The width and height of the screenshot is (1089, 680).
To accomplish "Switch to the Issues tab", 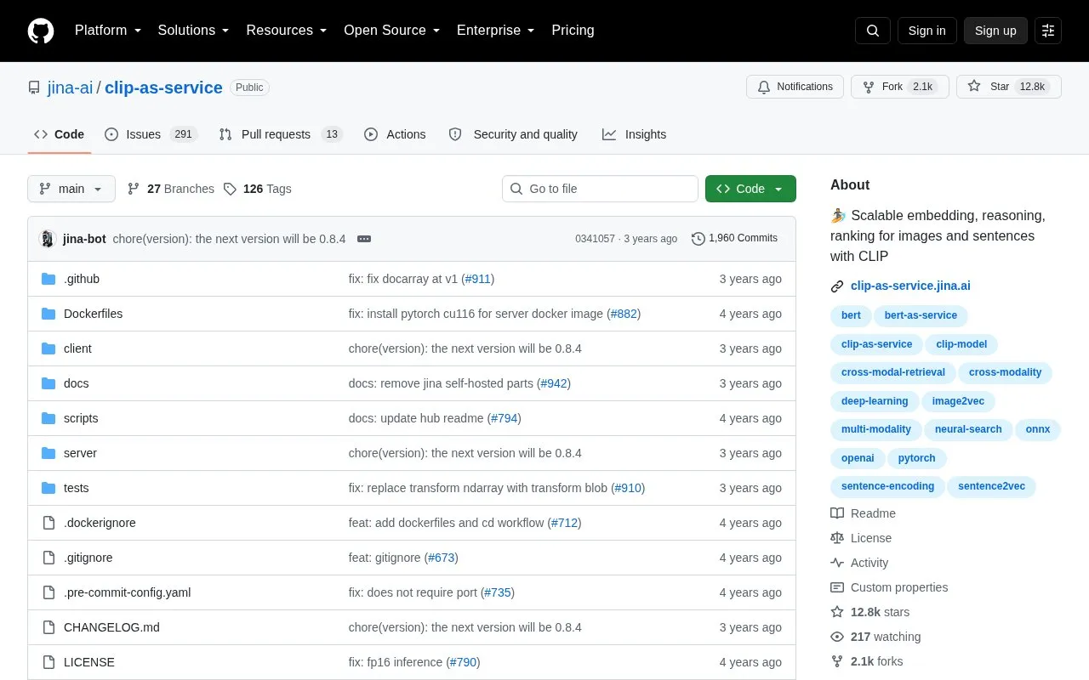I will pos(151,134).
